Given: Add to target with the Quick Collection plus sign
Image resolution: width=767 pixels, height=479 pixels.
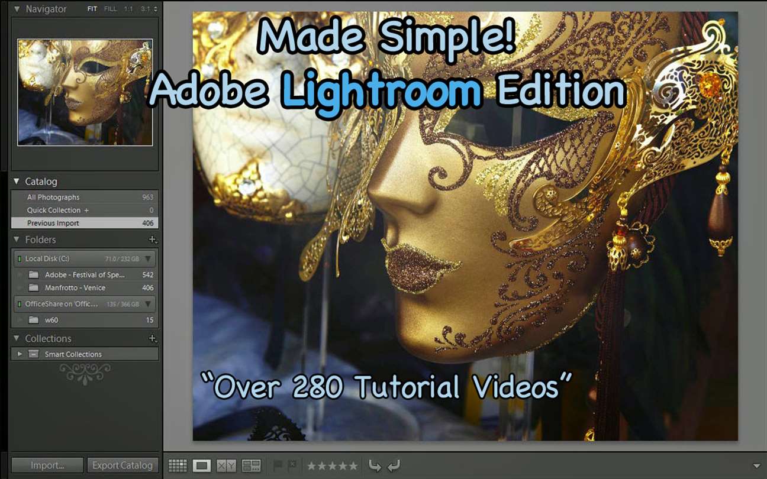Looking at the screenshot, I should click(86, 210).
